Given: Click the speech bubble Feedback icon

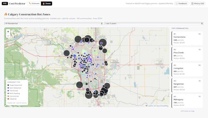Looking at the screenshot, I should pyautogui.click(x=177, y=4).
